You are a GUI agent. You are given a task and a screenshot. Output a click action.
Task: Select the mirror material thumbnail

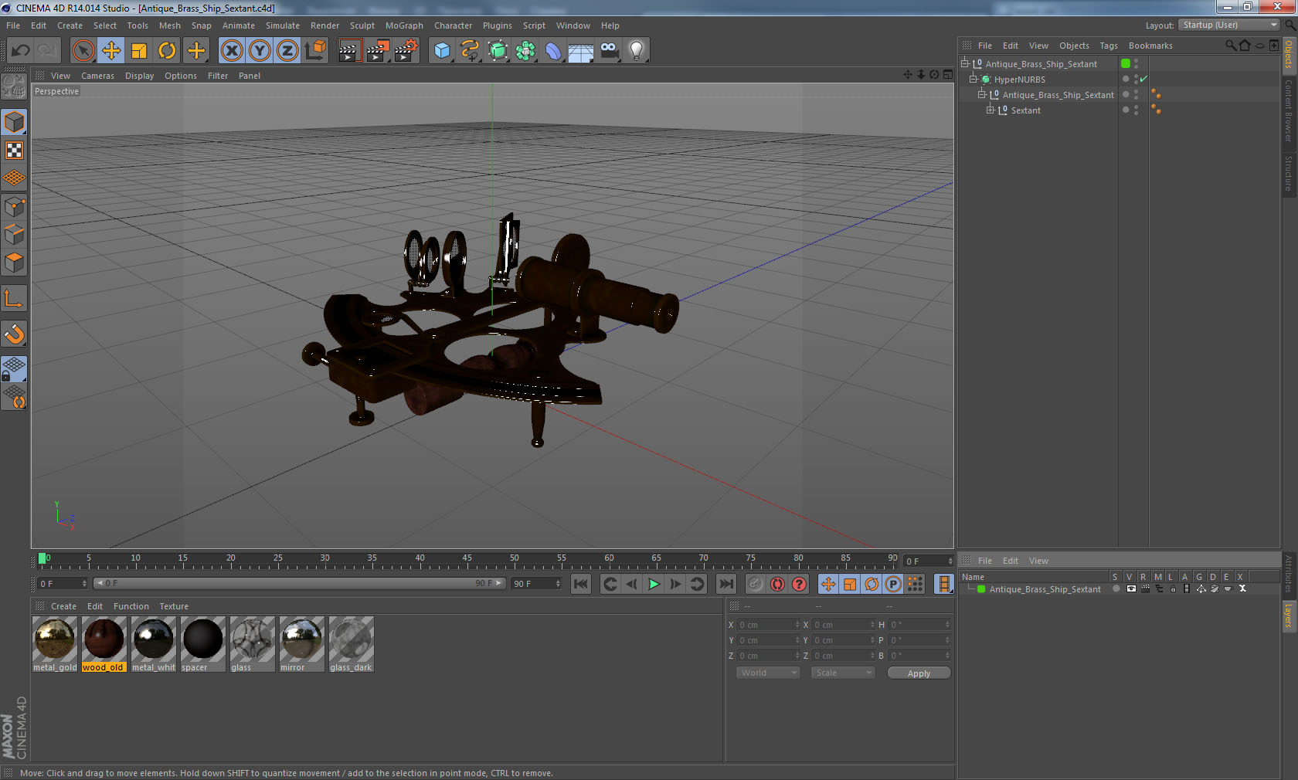click(302, 639)
